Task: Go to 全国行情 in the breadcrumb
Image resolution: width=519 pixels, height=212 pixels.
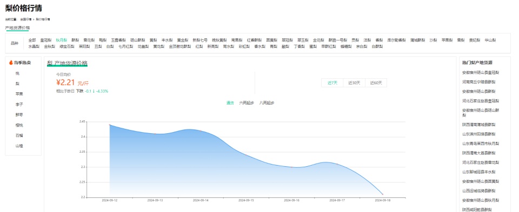Action: point(25,19)
